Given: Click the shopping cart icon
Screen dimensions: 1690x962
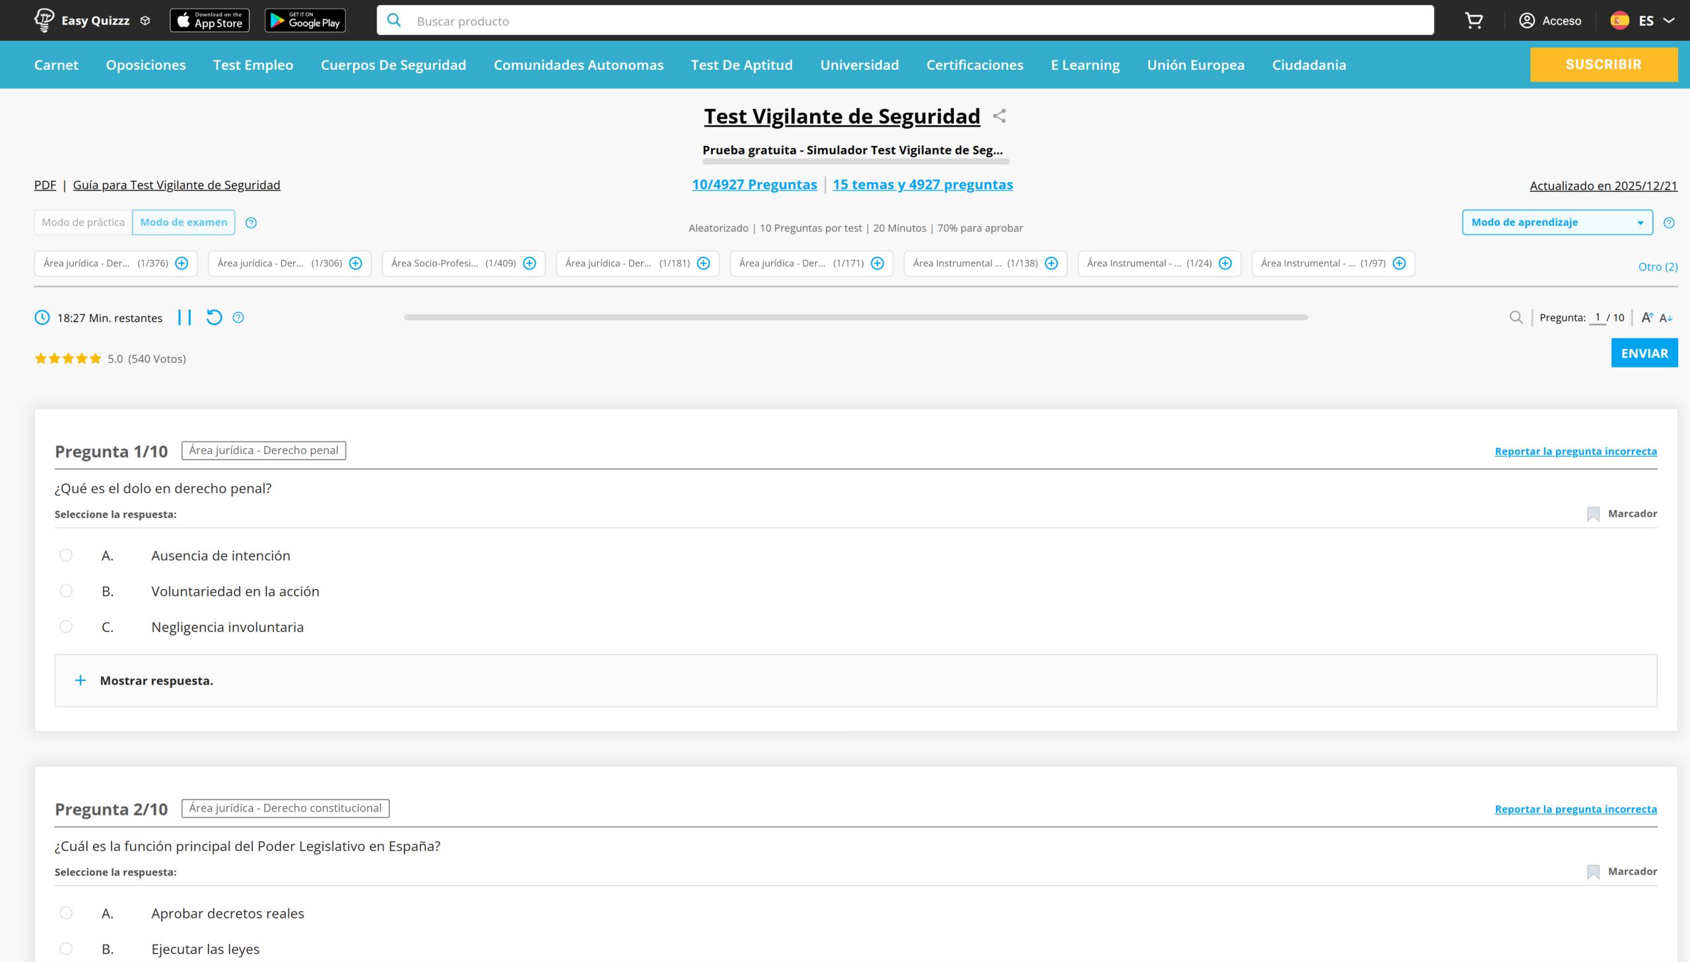Looking at the screenshot, I should tap(1473, 20).
